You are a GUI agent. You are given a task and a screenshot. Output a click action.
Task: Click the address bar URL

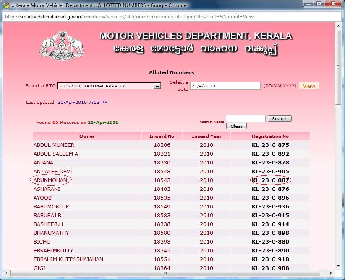129,17
